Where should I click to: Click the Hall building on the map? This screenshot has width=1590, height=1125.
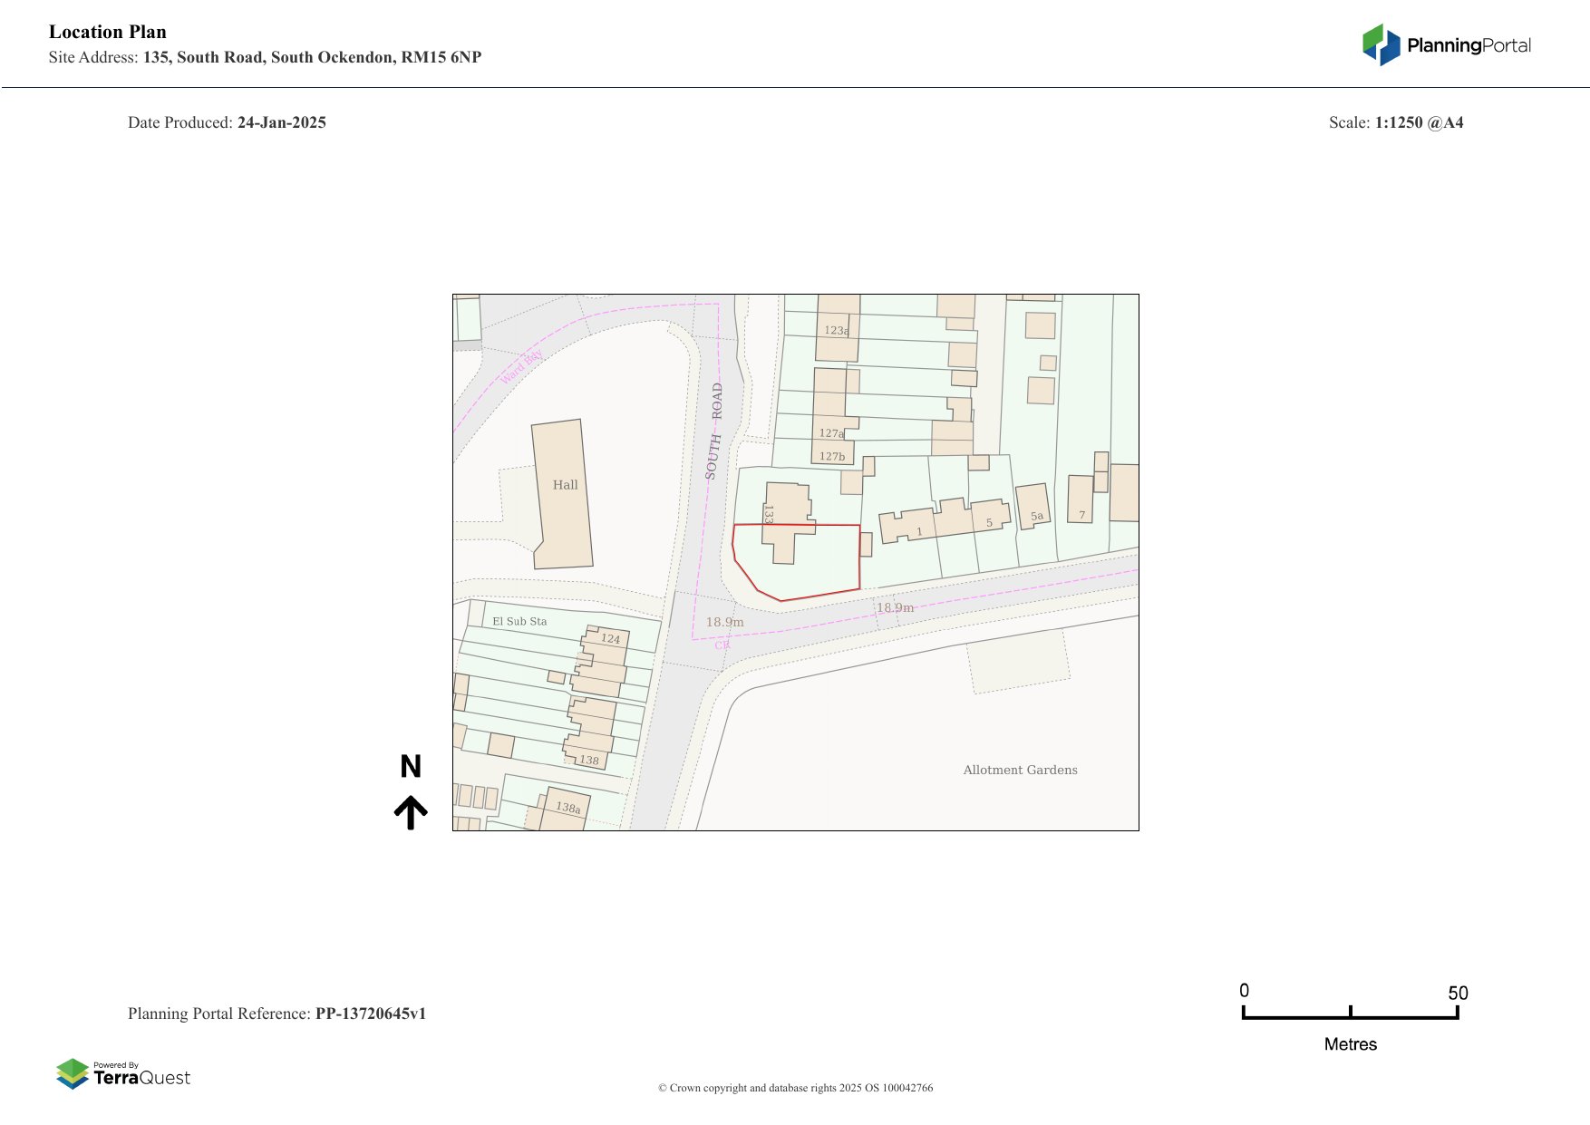[x=563, y=494]
